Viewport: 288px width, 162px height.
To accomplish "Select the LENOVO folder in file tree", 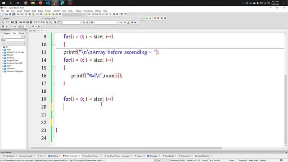I will click(x=15, y=52).
